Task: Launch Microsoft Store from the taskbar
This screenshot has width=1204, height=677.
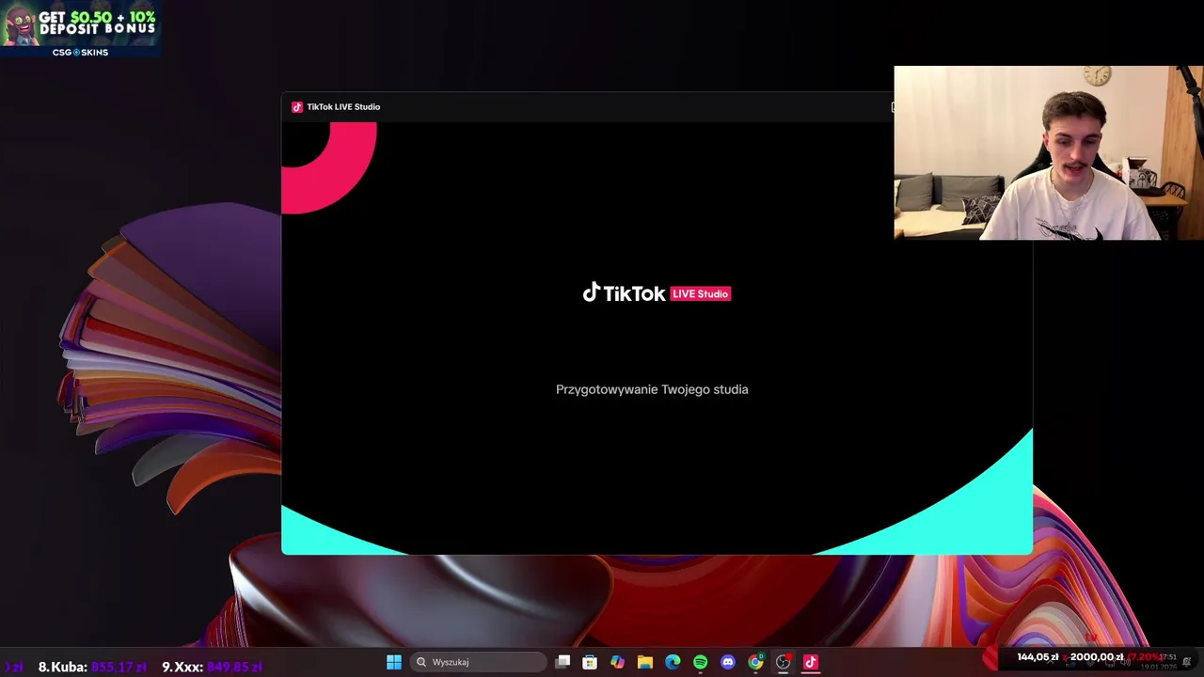Action: click(x=590, y=662)
